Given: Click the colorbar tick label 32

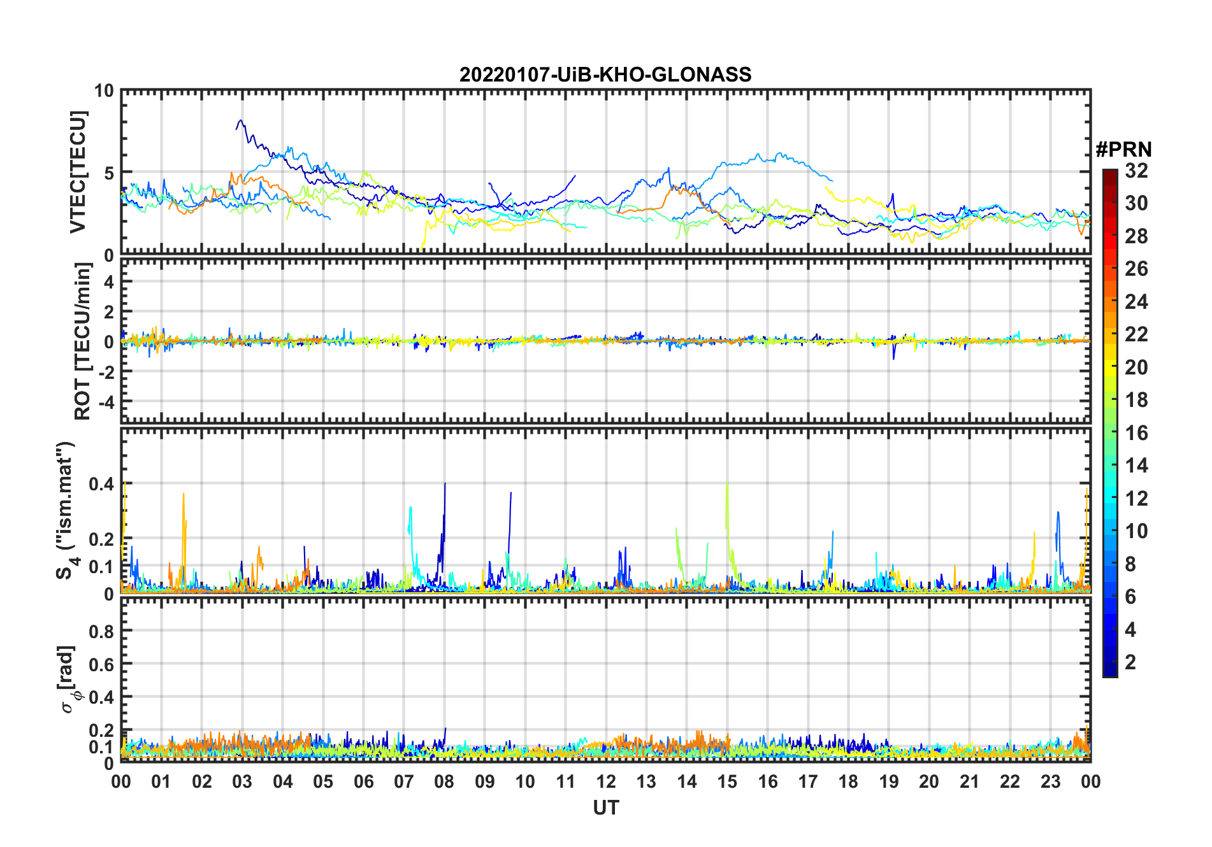Looking at the screenshot, I should [1137, 171].
